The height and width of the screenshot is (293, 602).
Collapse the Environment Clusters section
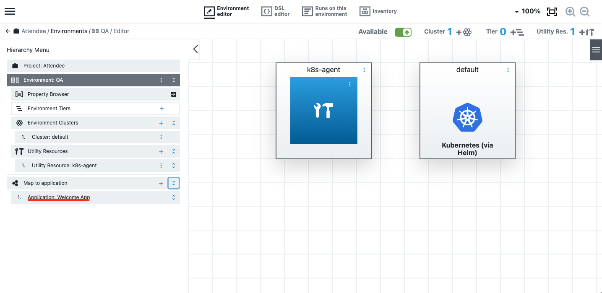(174, 123)
